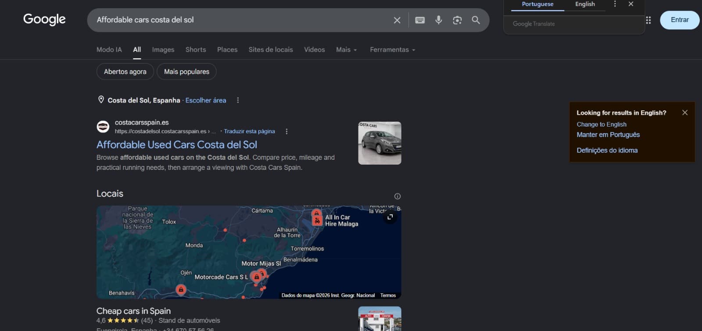Click Traduzir esta página link
Image resolution: width=702 pixels, height=331 pixels.
[x=249, y=131]
